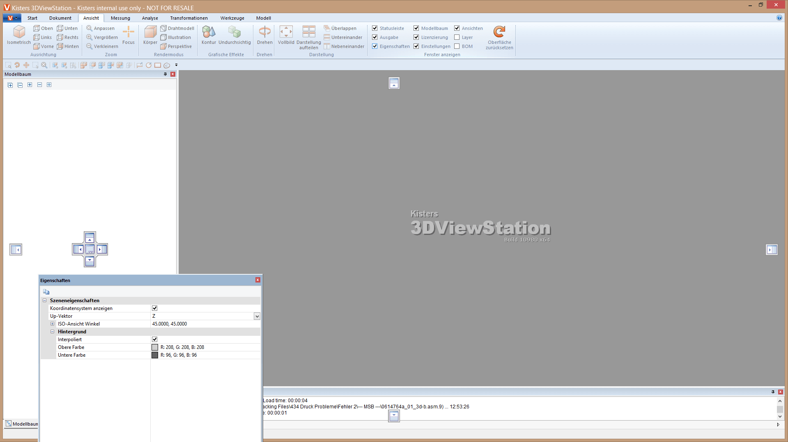Click the ISO-Ansicht Winkel value field

(x=205, y=324)
